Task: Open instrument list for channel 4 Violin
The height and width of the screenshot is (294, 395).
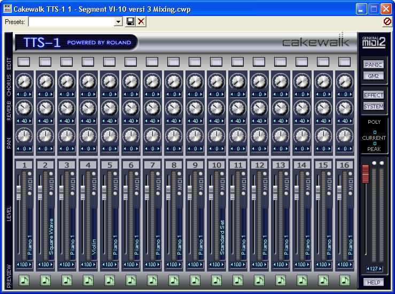Action: pos(94,234)
